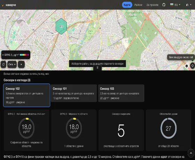Select the Сензор 102 card
195x160 pixels.
tap(27, 95)
